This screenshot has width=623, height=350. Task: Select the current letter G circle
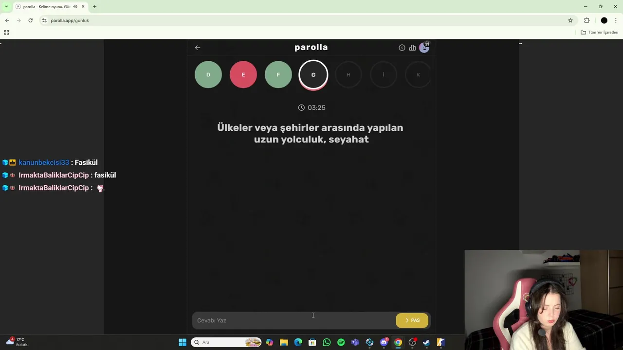(313, 75)
